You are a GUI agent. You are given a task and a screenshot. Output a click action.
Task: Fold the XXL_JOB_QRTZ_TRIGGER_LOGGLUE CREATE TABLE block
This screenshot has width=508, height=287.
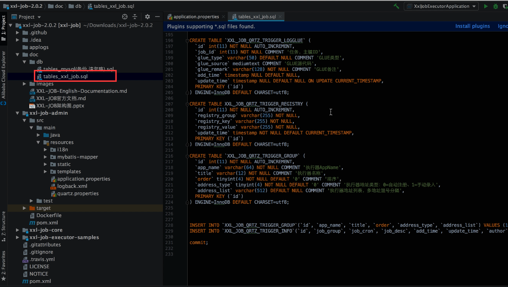(187, 41)
